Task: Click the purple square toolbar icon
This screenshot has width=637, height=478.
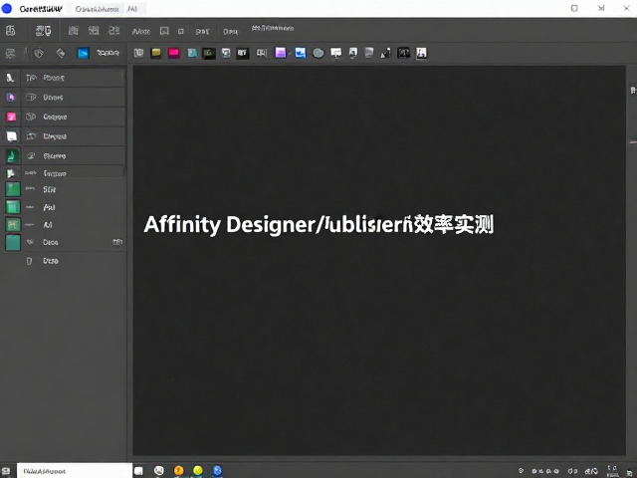Action: click(281, 53)
